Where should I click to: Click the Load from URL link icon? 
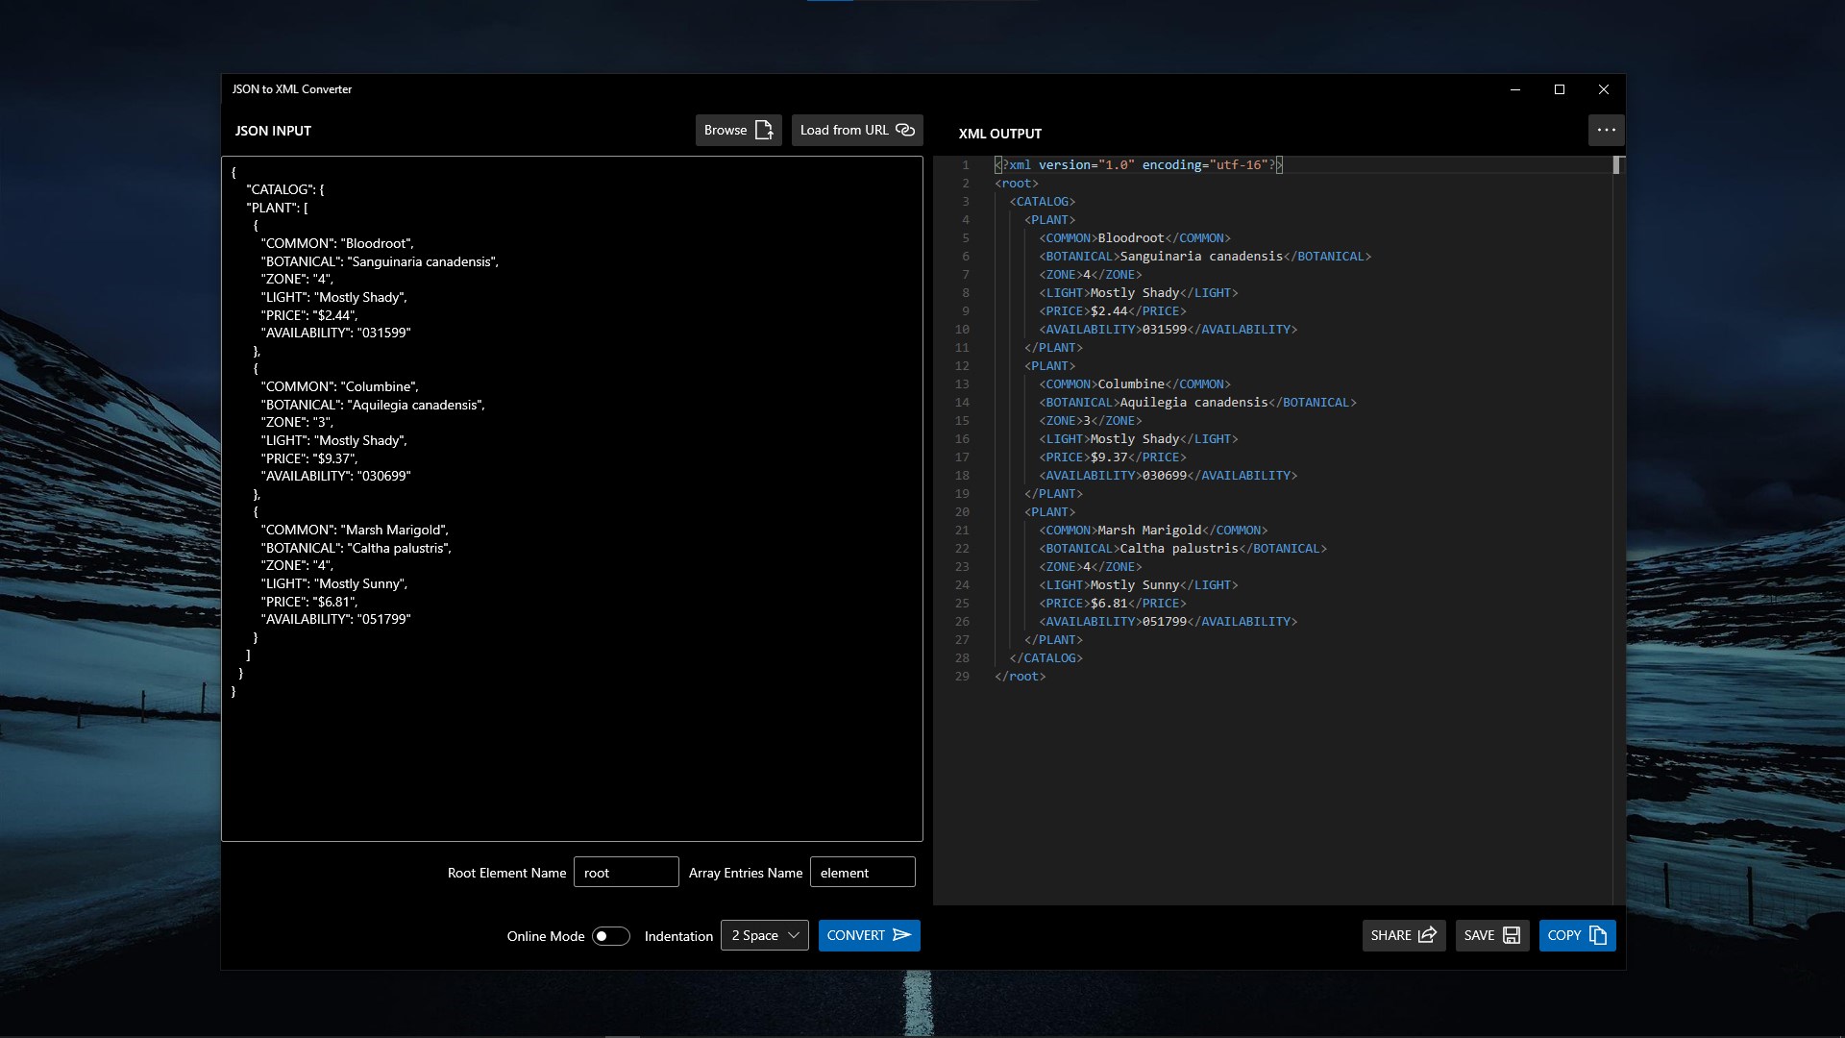[905, 130]
